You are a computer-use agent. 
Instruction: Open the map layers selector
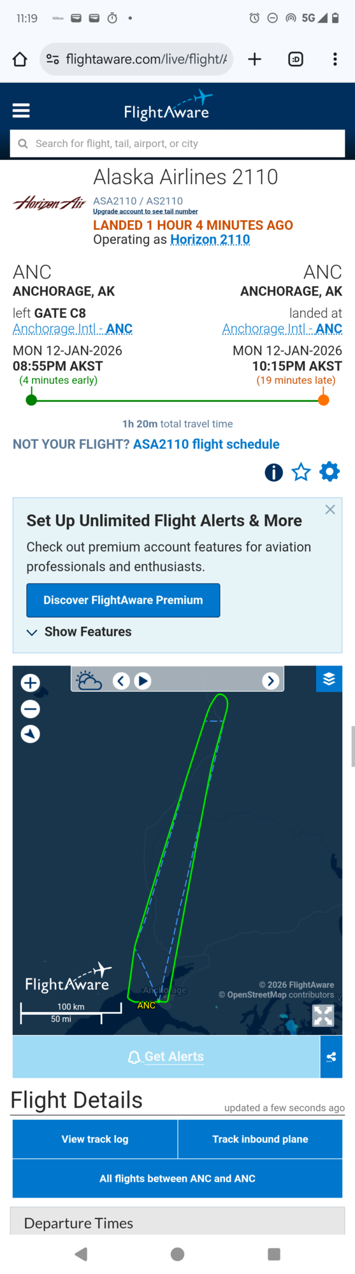click(329, 679)
